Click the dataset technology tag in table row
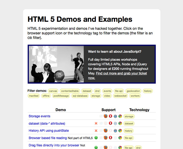 129,124
